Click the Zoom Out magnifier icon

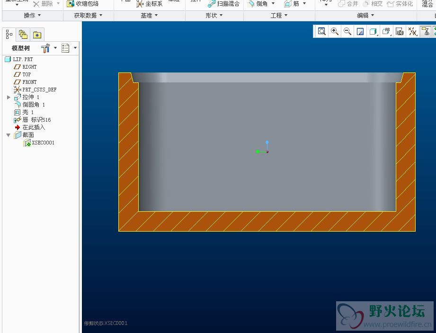coord(347,31)
